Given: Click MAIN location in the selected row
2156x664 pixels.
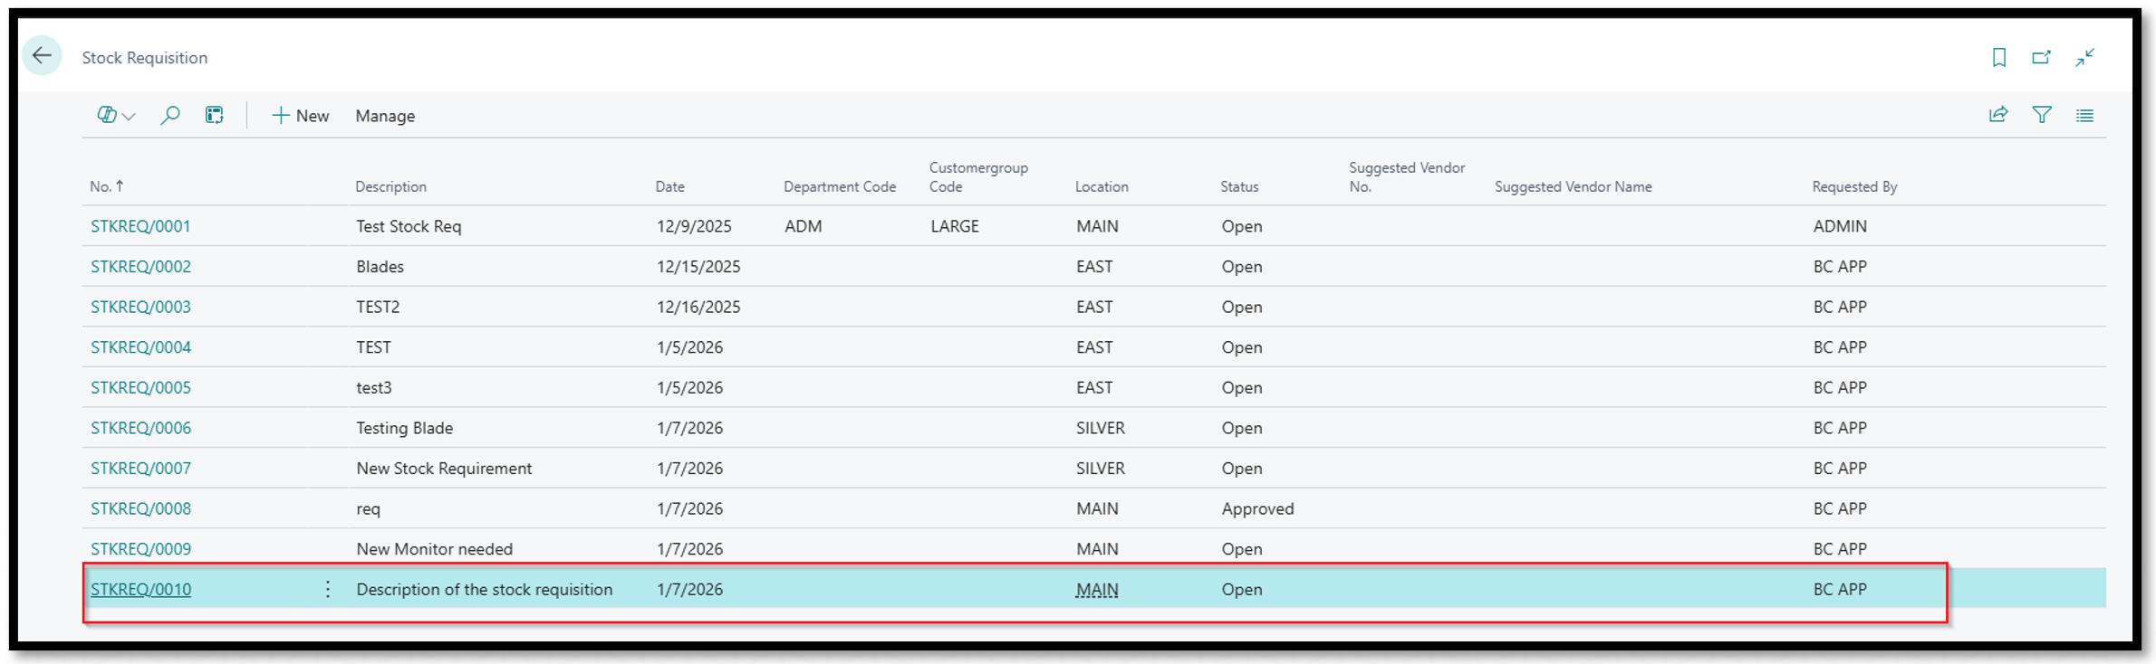Looking at the screenshot, I should [x=1096, y=590].
